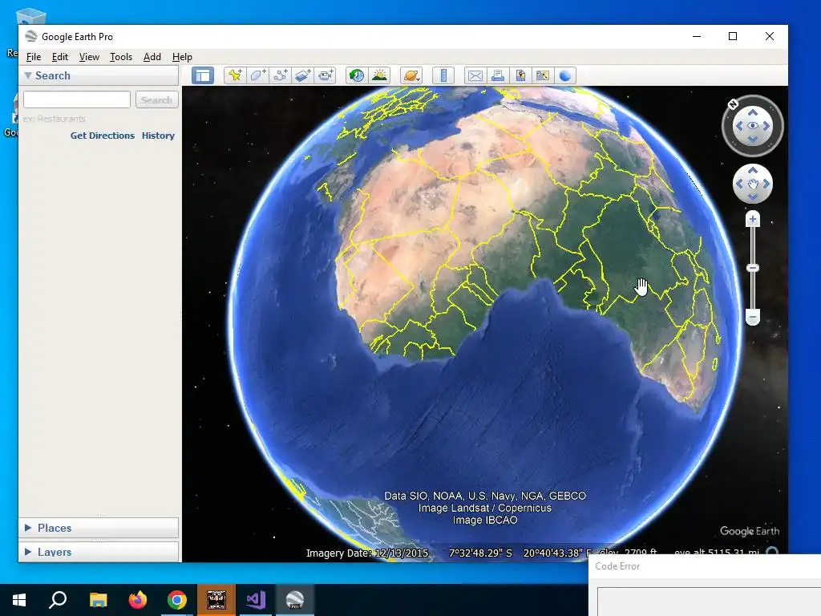
Task: Open Visual Studio from the taskbar
Action: point(256,600)
